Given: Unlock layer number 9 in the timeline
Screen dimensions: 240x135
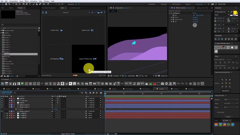Looking at the screenshot, I should pos(7,117).
